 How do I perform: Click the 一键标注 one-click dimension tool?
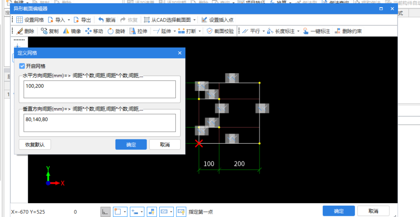click(316, 31)
